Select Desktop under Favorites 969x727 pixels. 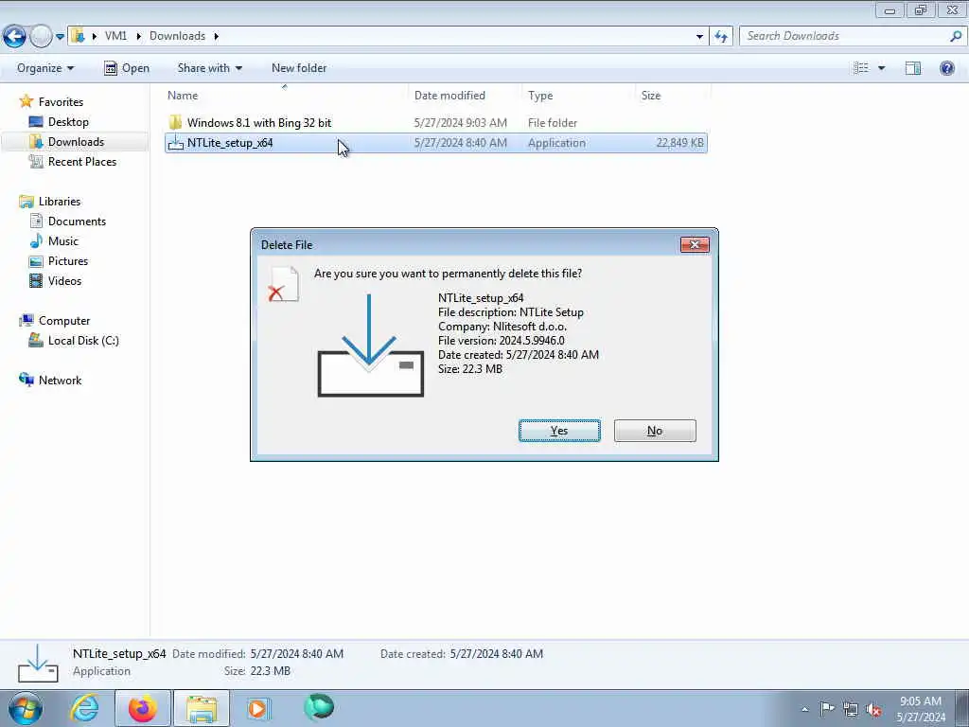click(x=68, y=122)
